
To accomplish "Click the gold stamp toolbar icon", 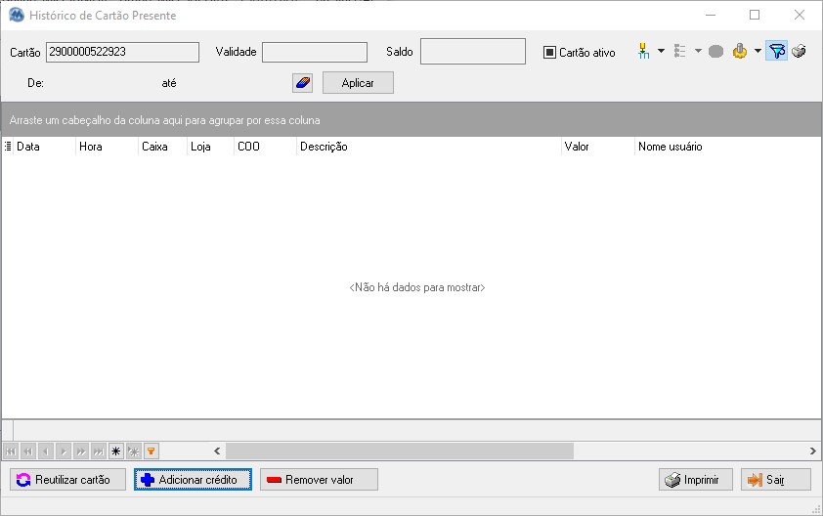I will 740,52.
